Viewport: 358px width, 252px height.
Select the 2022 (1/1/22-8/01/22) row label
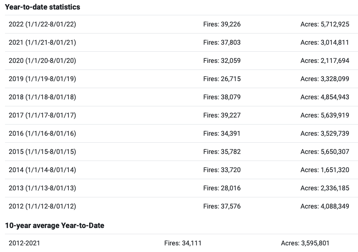[42, 24]
